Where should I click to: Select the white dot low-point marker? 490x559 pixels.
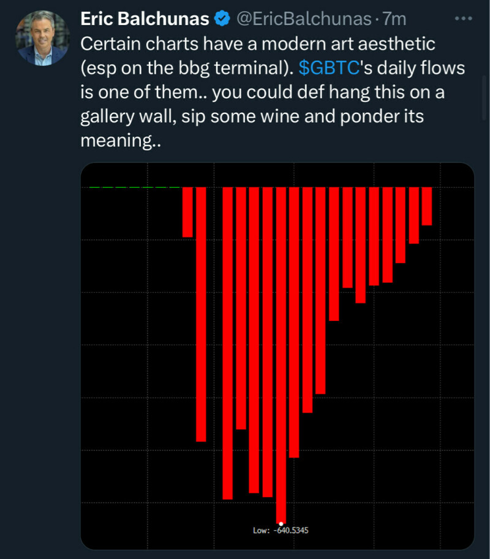point(281,523)
